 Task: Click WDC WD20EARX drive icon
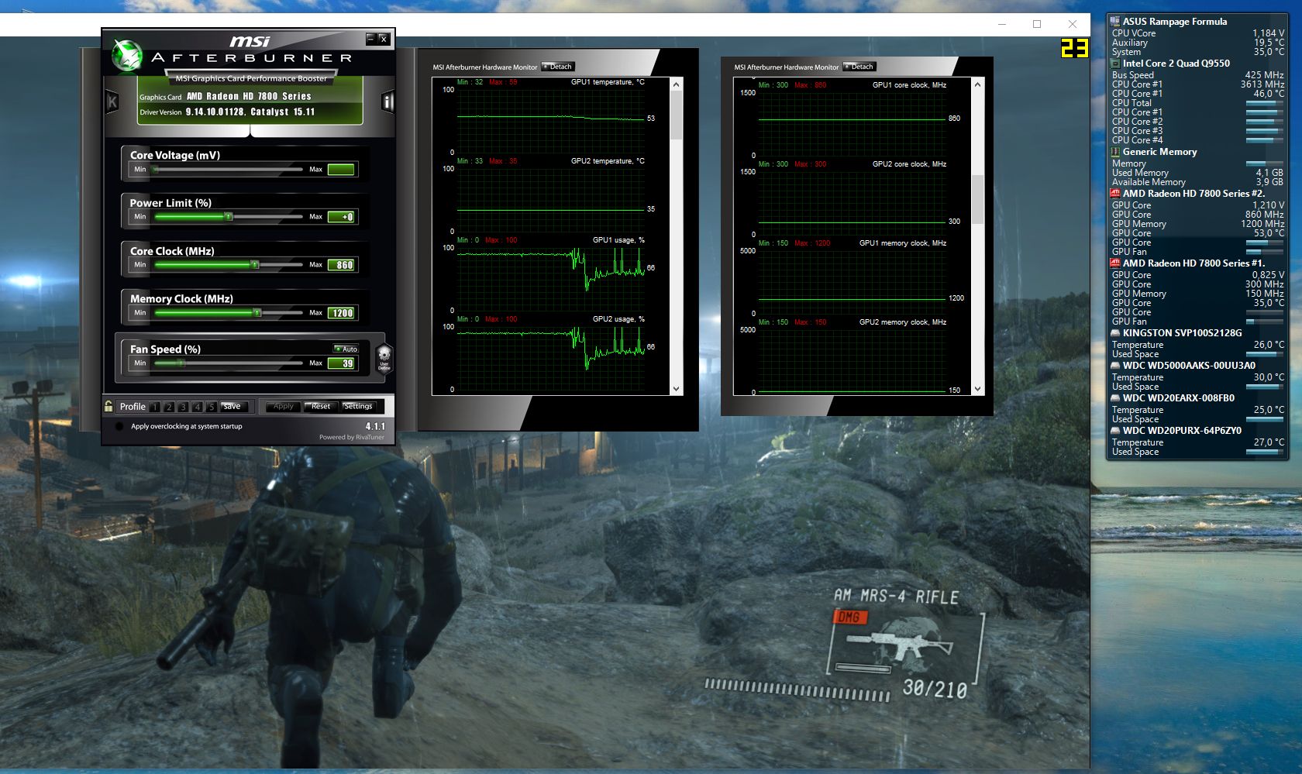(x=1115, y=398)
